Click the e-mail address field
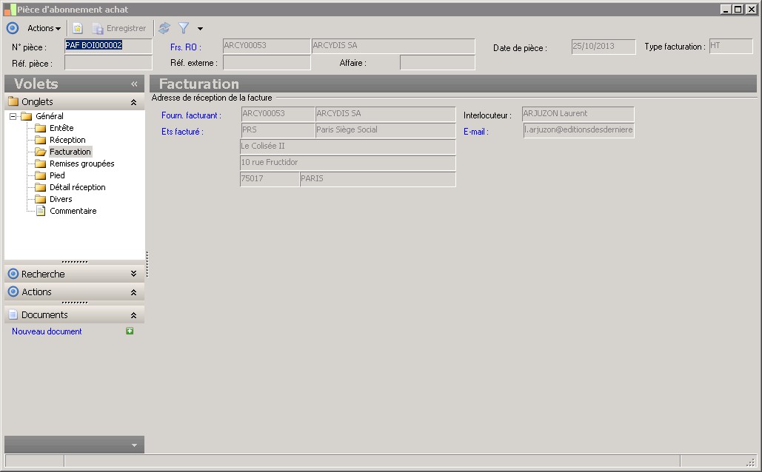The width and height of the screenshot is (762, 472). tap(579, 130)
